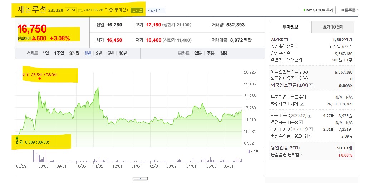The image size is (373, 183).
Task: Click the red 최고 point marker on chart
Action: pos(39,78)
